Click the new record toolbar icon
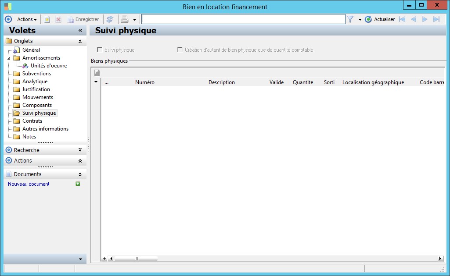The height and width of the screenshot is (276, 450). (47, 19)
